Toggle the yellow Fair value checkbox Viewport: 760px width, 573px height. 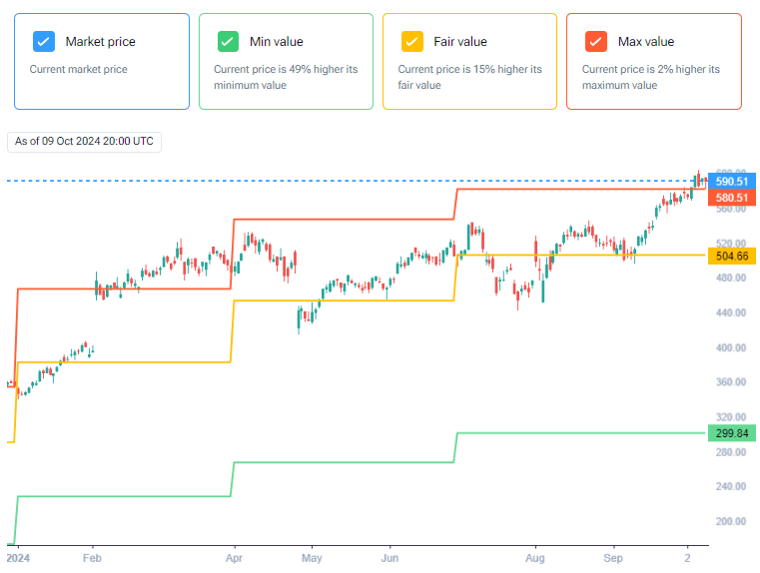tap(412, 42)
